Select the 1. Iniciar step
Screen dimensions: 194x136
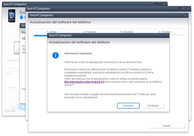[x=52, y=32]
